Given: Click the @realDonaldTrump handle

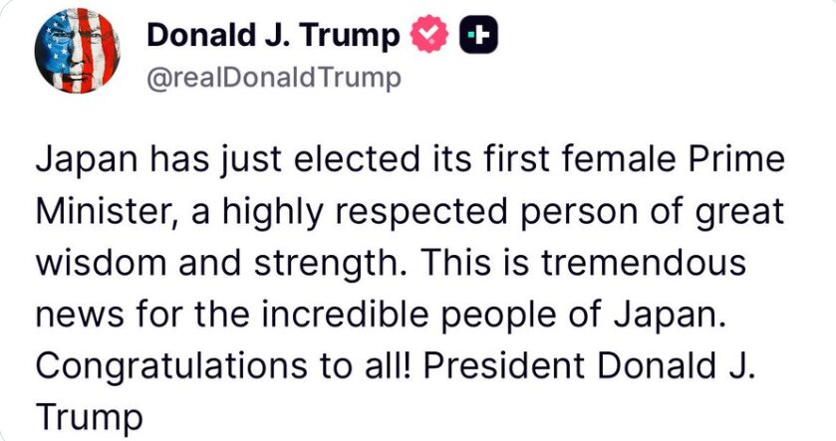Looking at the screenshot, I should 273,78.
